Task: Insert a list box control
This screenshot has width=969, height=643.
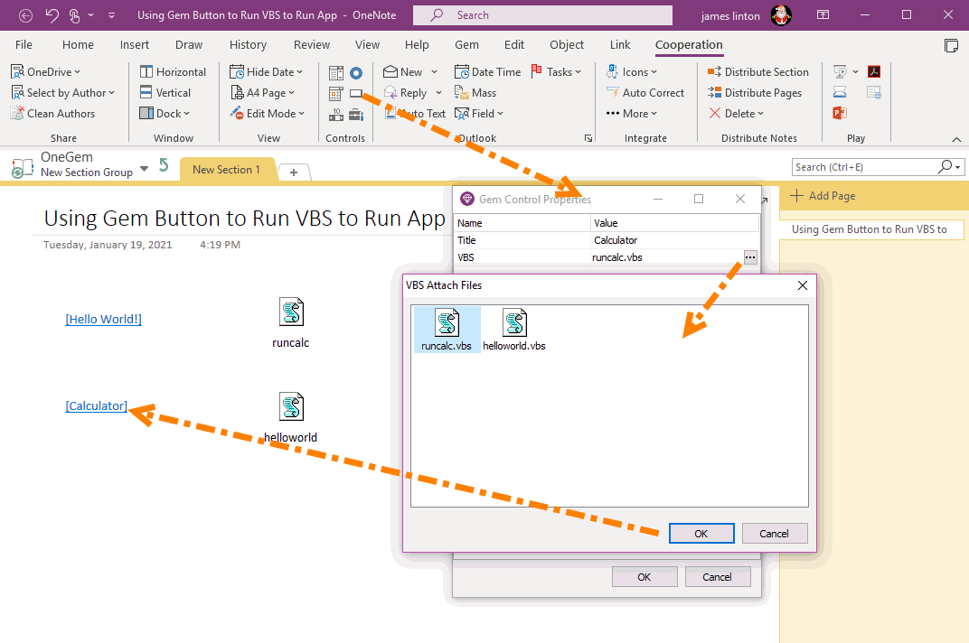Action: [335, 73]
